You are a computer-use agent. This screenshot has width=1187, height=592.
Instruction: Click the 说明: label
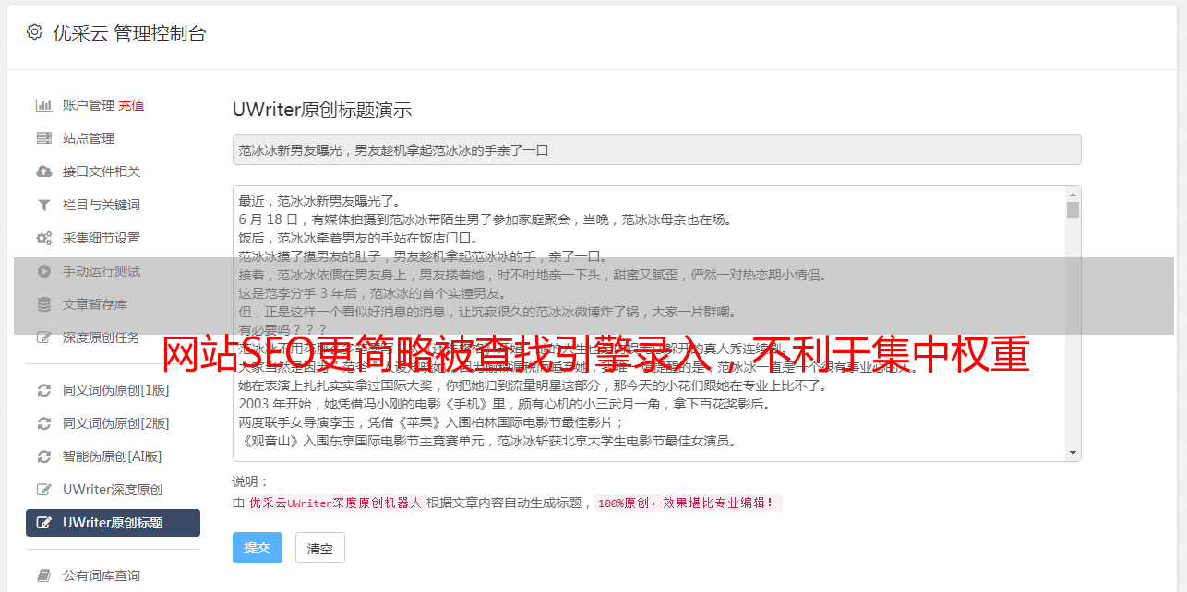(251, 481)
